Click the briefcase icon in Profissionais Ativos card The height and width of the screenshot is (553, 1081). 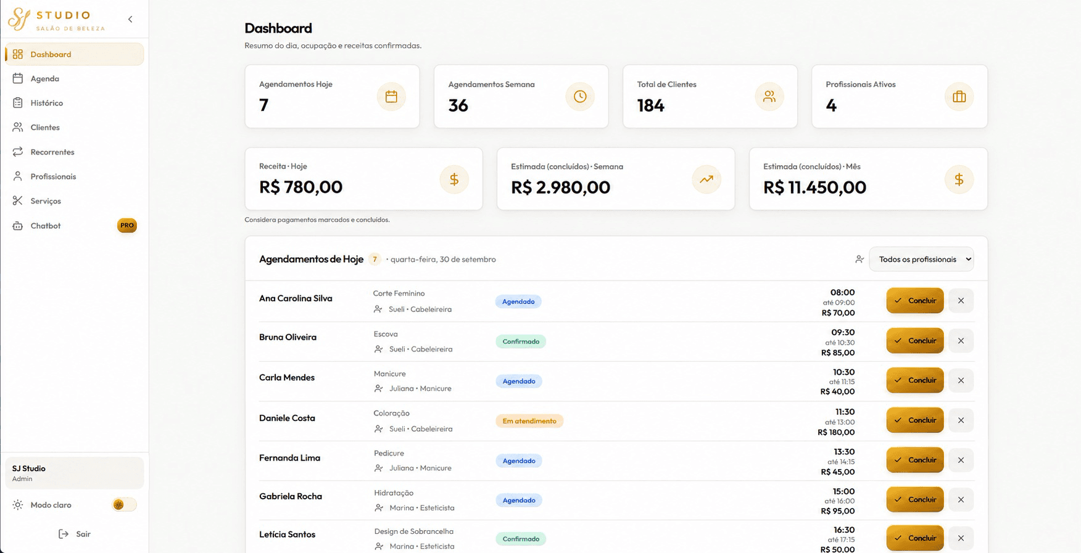[x=959, y=97]
